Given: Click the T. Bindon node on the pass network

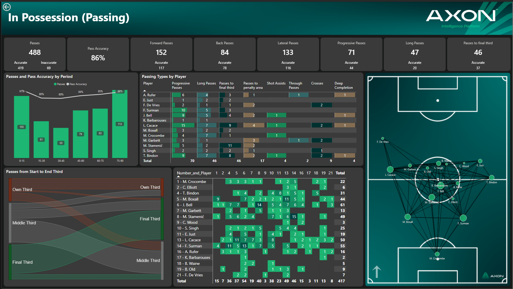Looking at the screenshot, I should pos(491,178).
